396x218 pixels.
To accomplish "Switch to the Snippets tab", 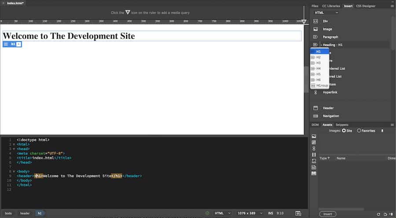I will (342, 125).
